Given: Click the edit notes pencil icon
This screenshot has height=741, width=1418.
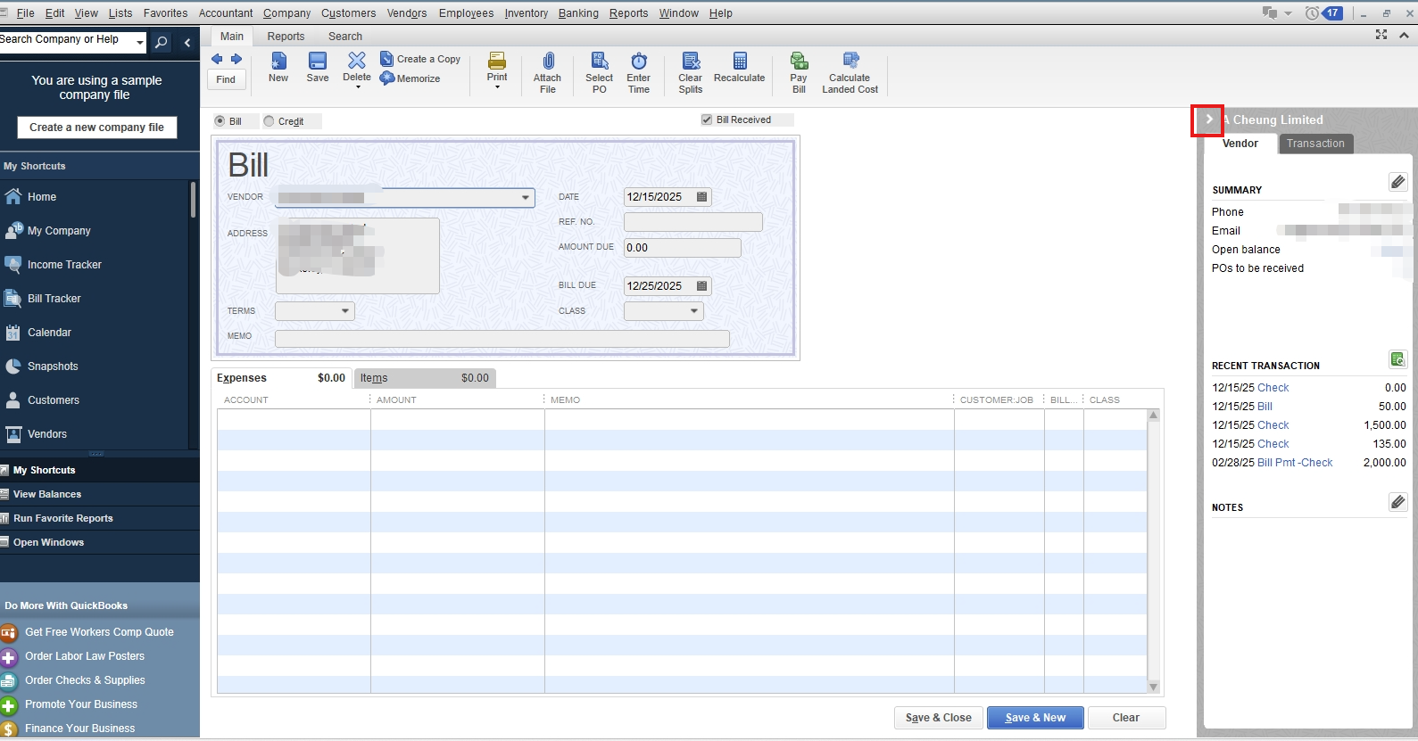Looking at the screenshot, I should pos(1398,502).
